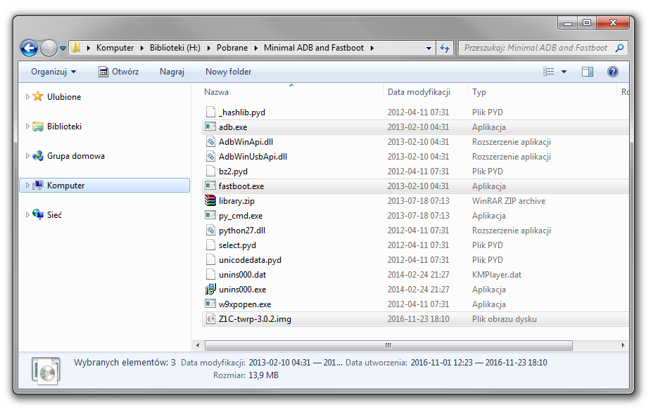
Task: Expand the Ulubione tree node
Action: click(27, 96)
